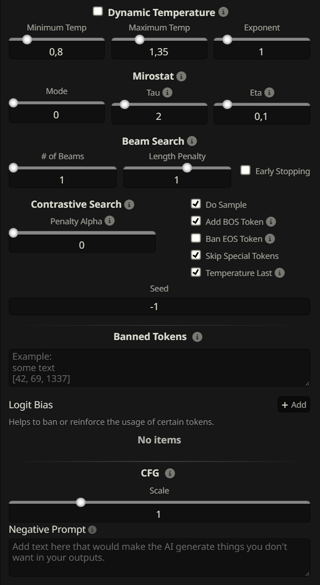
Task: Show the info tooltip for Eta
Action: pos(269,93)
